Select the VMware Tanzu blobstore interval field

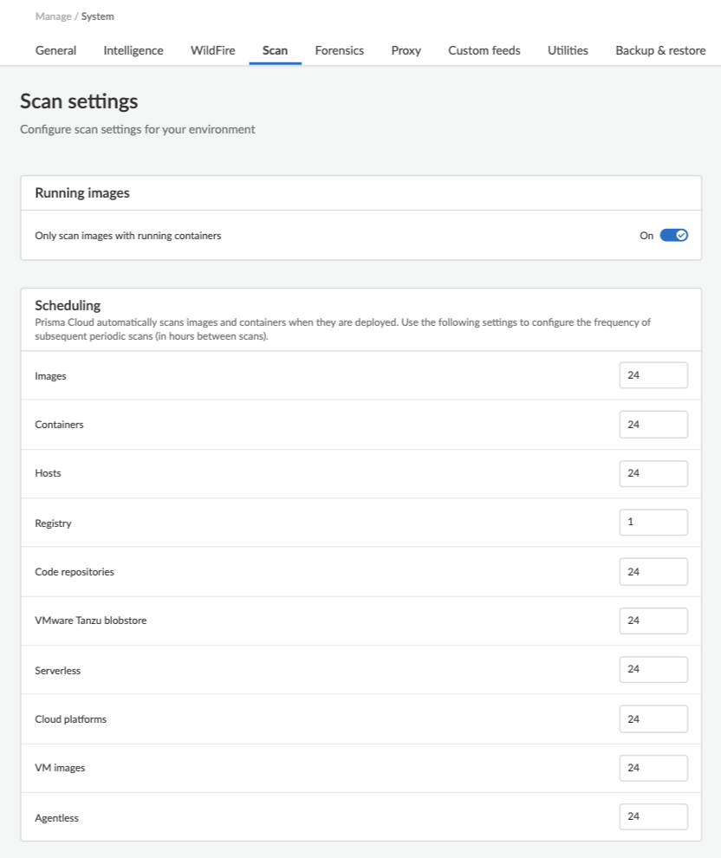point(653,621)
